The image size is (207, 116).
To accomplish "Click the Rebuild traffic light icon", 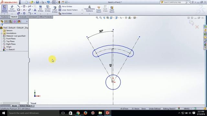I will pyautogui.click(x=59, y=2).
